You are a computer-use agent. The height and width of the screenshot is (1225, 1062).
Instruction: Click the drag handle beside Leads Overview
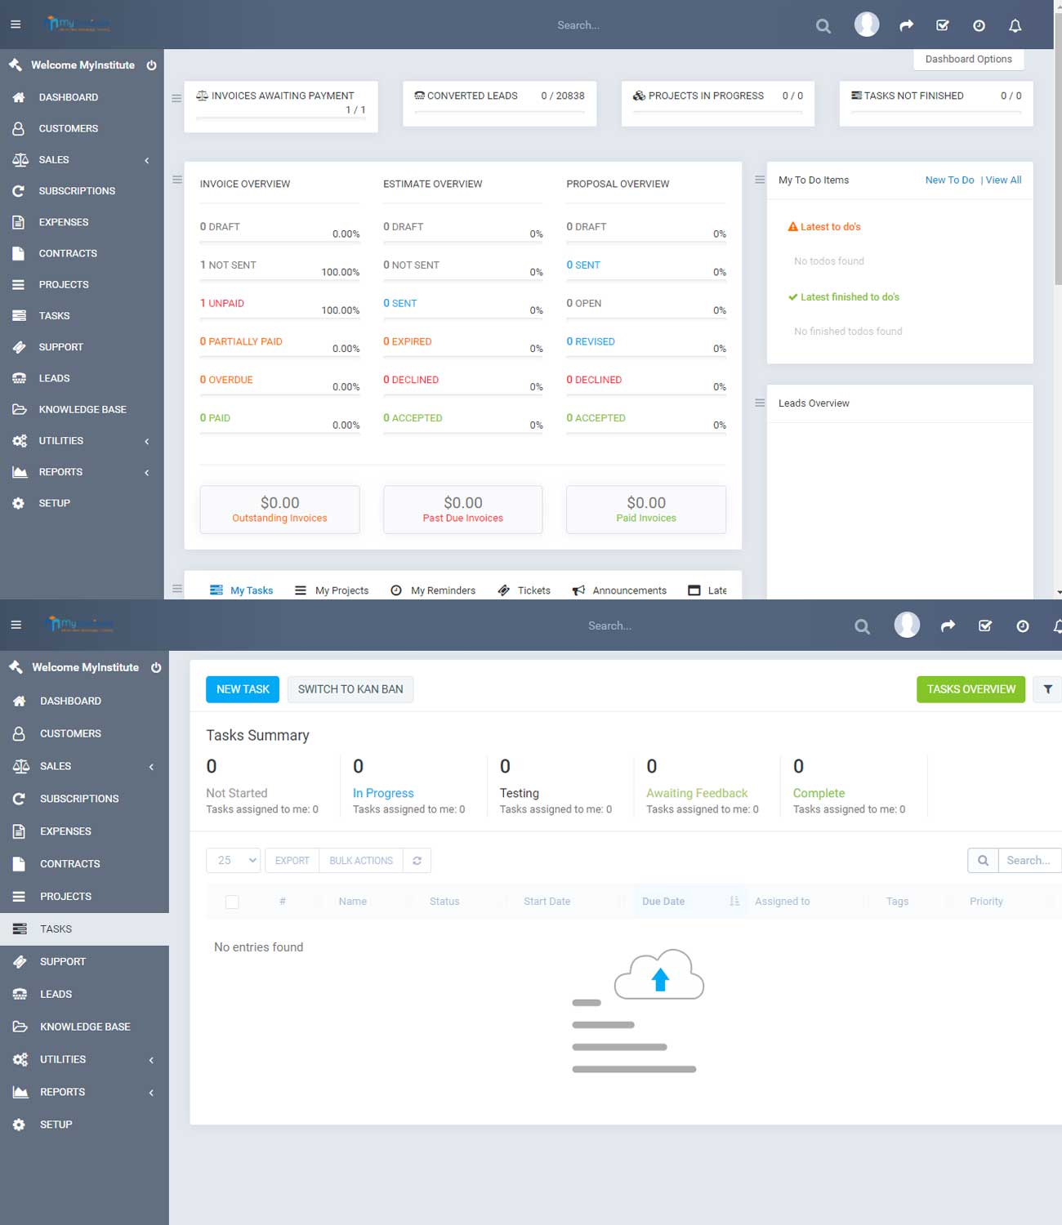[760, 403]
